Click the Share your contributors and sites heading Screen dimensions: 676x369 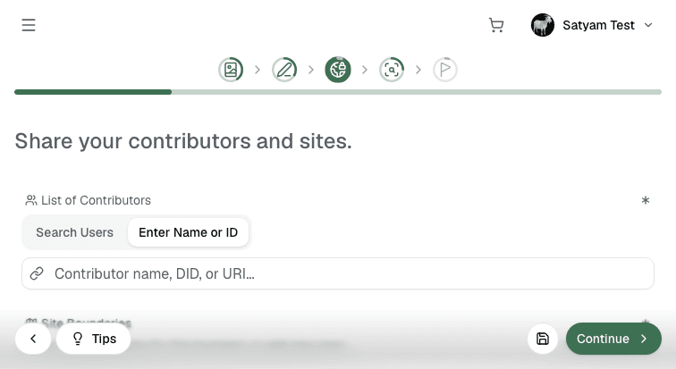183,141
